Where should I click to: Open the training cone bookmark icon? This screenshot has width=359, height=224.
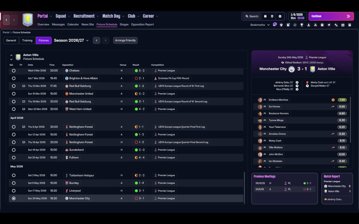coord(309,25)
